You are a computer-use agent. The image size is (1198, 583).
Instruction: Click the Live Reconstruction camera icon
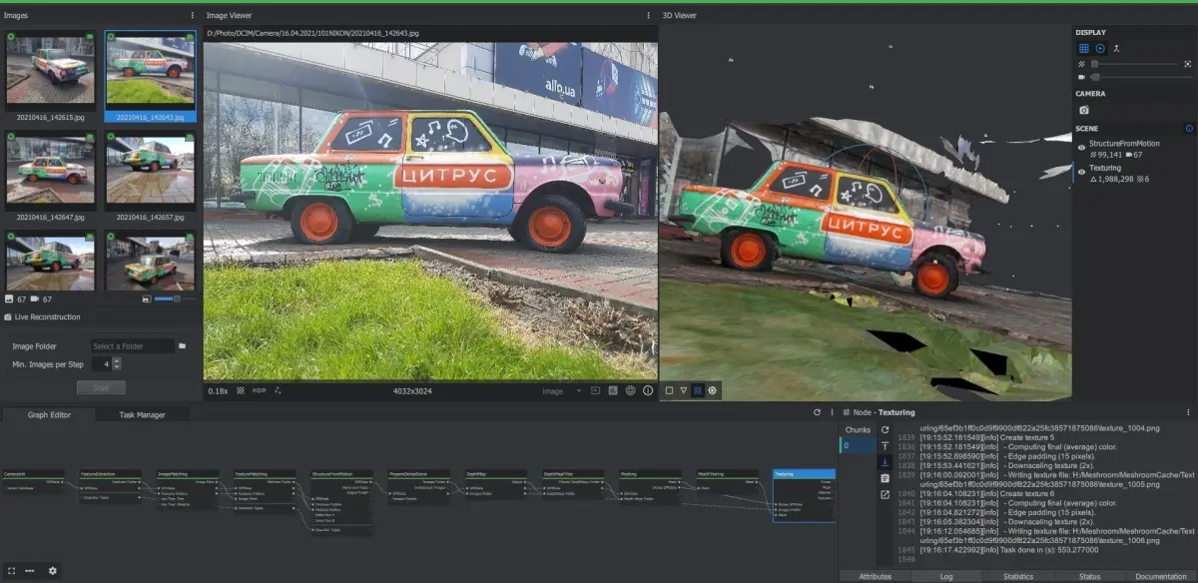click(x=9, y=317)
